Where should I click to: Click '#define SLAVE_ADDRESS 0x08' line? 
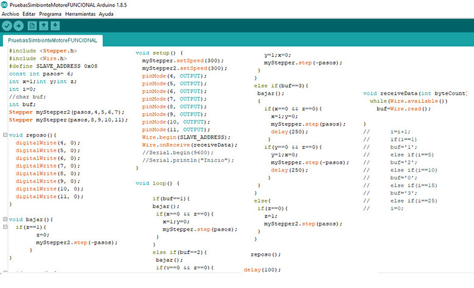[53, 66]
